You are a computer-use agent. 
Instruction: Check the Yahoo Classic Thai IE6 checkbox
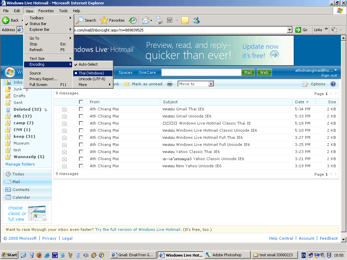pos(81,152)
